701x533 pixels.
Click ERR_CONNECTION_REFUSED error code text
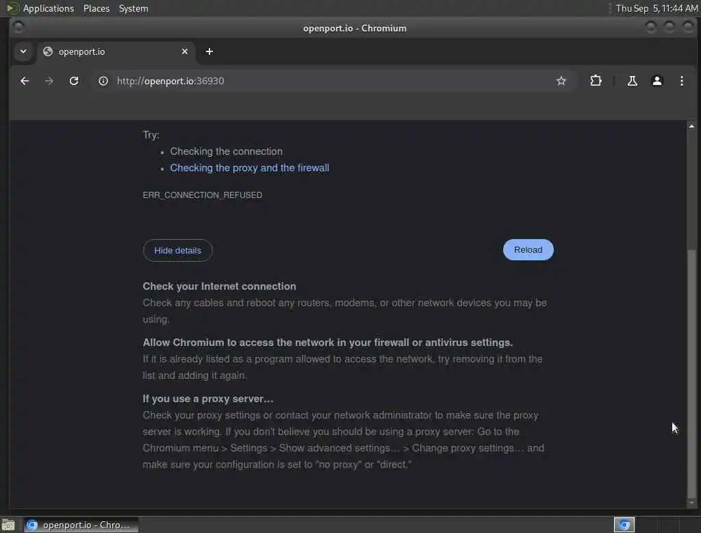point(202,195)
